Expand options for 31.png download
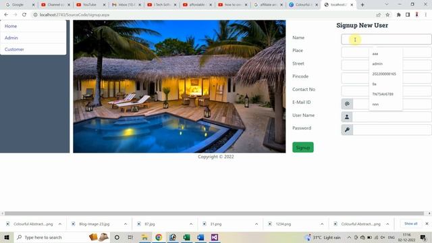 pos(256,224)
